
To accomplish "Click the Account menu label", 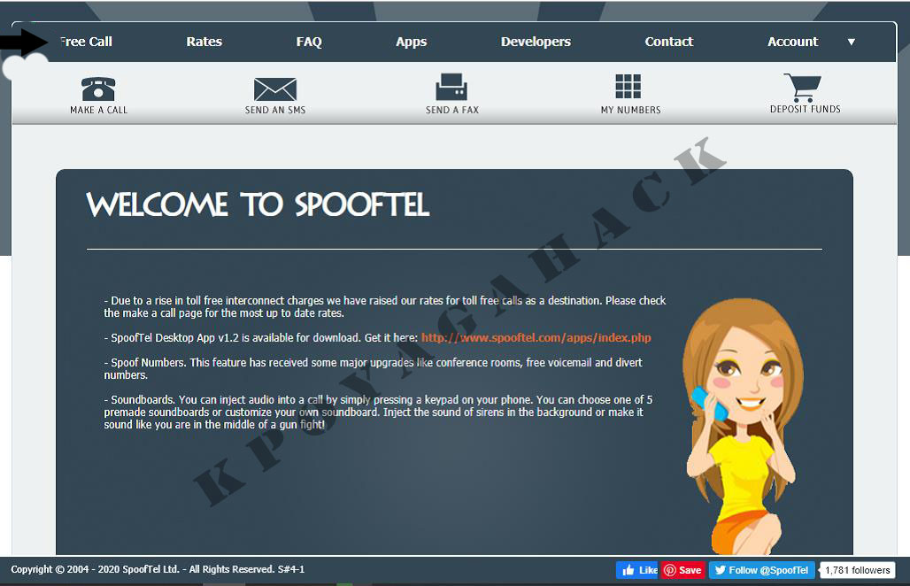I will tap(793, 42).
